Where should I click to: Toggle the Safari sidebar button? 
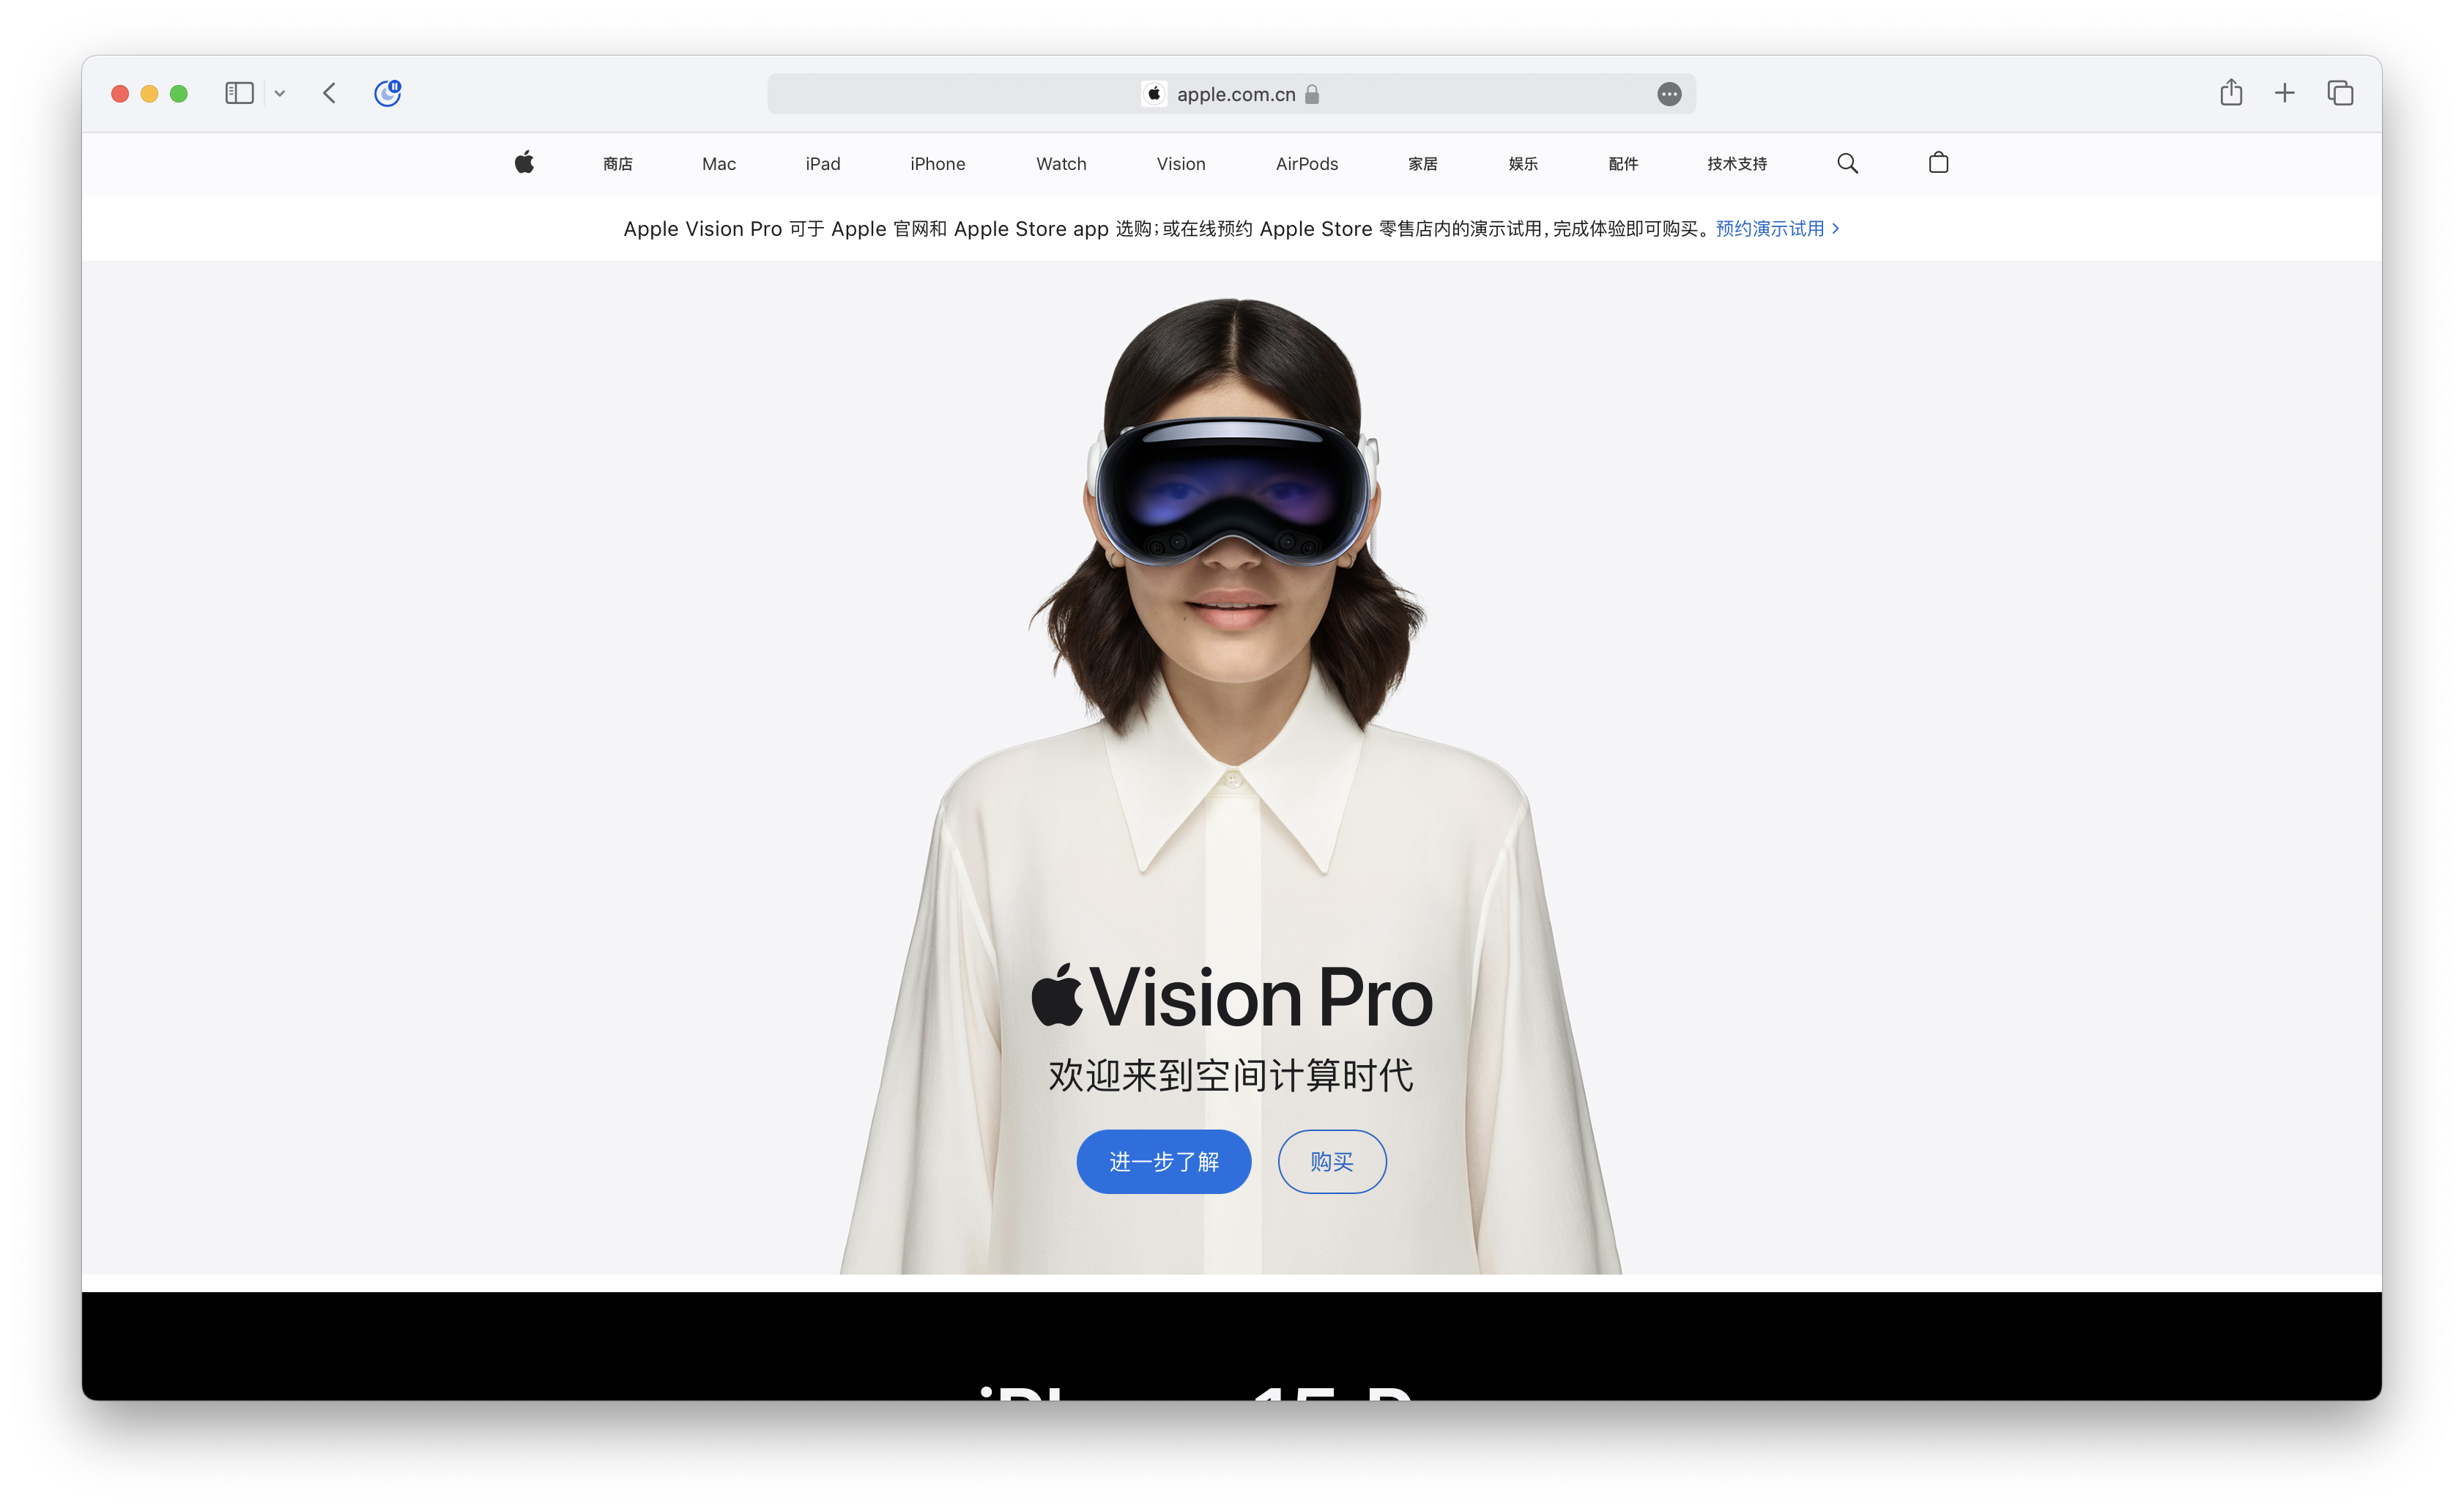click(x=239, y=93)
